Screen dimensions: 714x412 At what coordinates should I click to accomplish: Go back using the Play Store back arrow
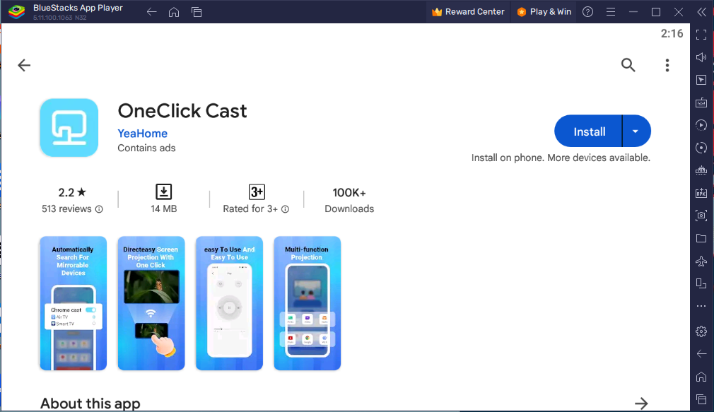pyautogui.click(x=24, y=65)
